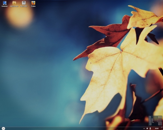Launch Firefox from the desktop
Screen dimensions: 163x130
(x=33, y=3)
